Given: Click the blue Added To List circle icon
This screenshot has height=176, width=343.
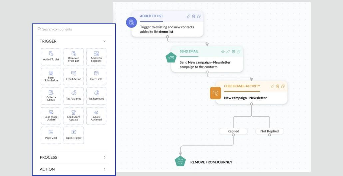Looking at the screenshot, I should click(x=132, y=22).
